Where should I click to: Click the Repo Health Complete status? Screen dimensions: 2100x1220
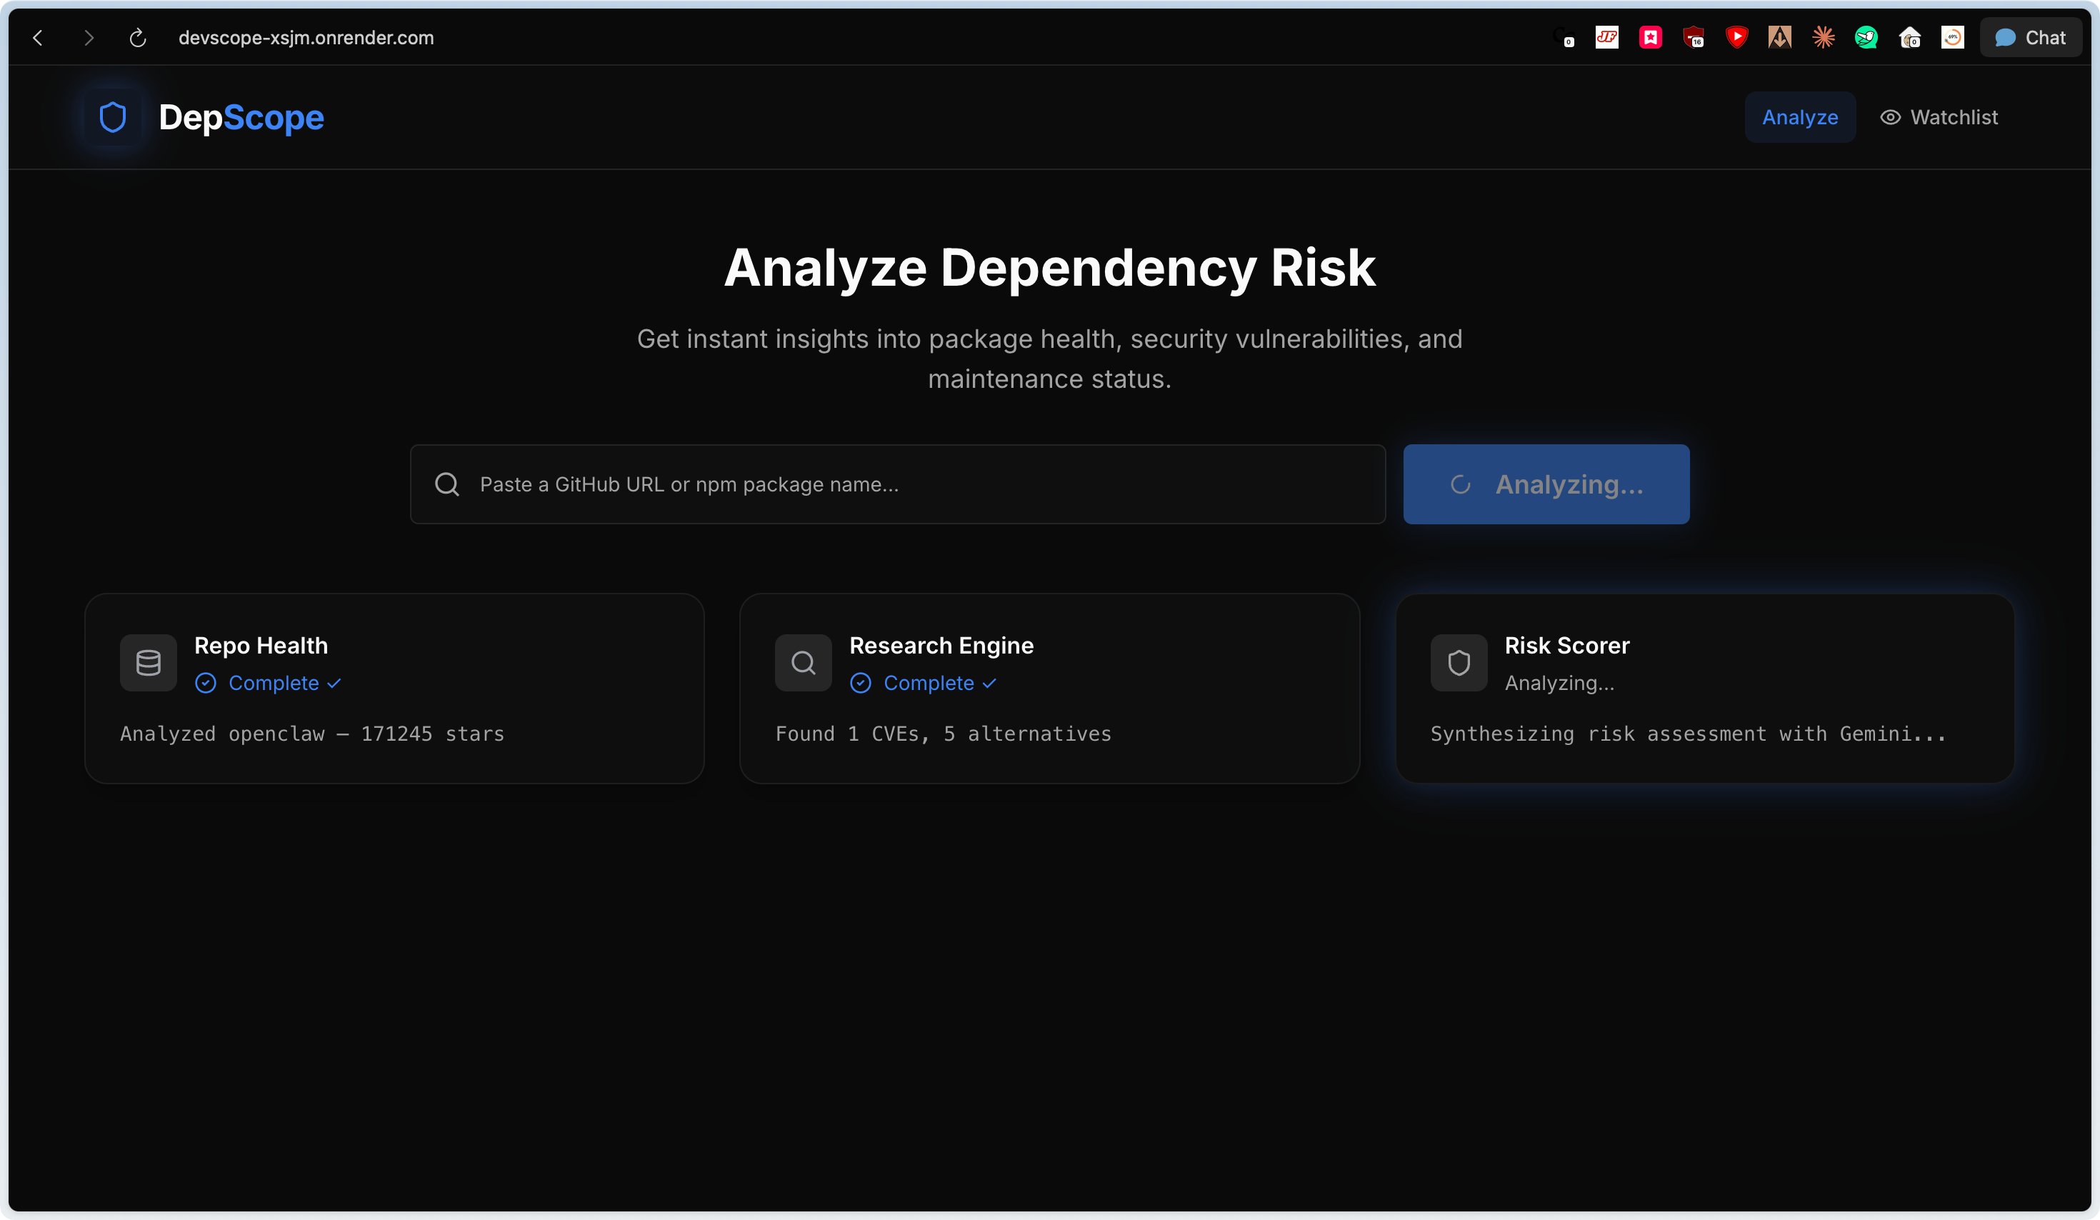274,684
